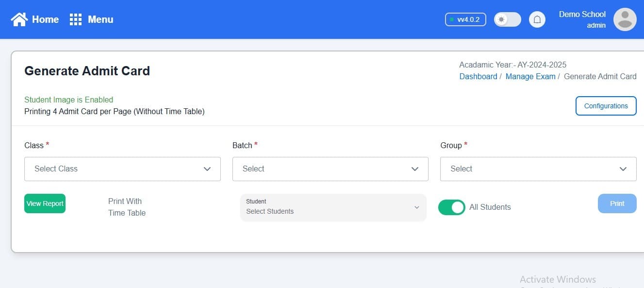Disable the All Students toggle
Image resolution: width=644 pixels, height=288 pixels.
click(451, 207)
